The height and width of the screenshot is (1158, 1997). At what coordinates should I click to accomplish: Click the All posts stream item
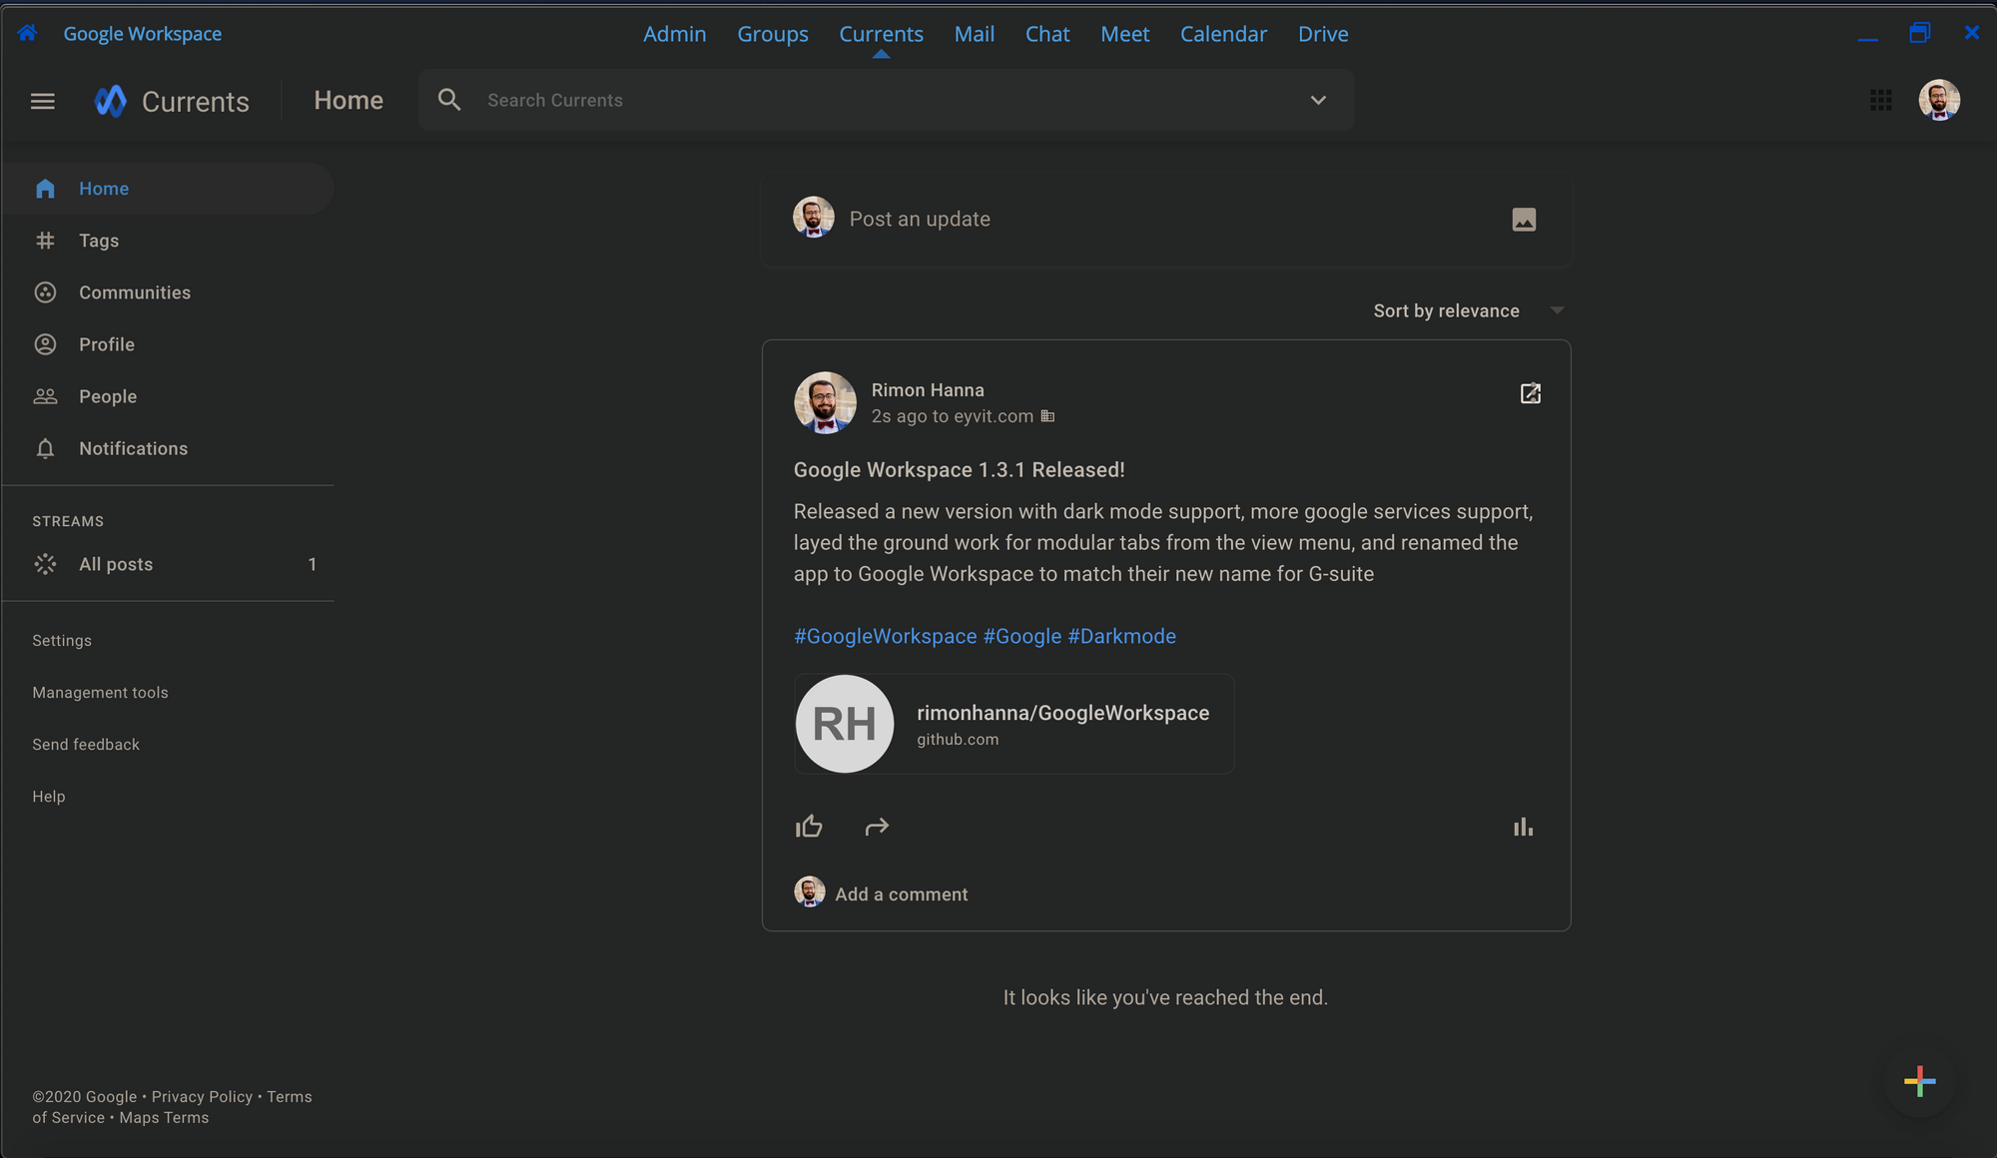click(116, 564)
